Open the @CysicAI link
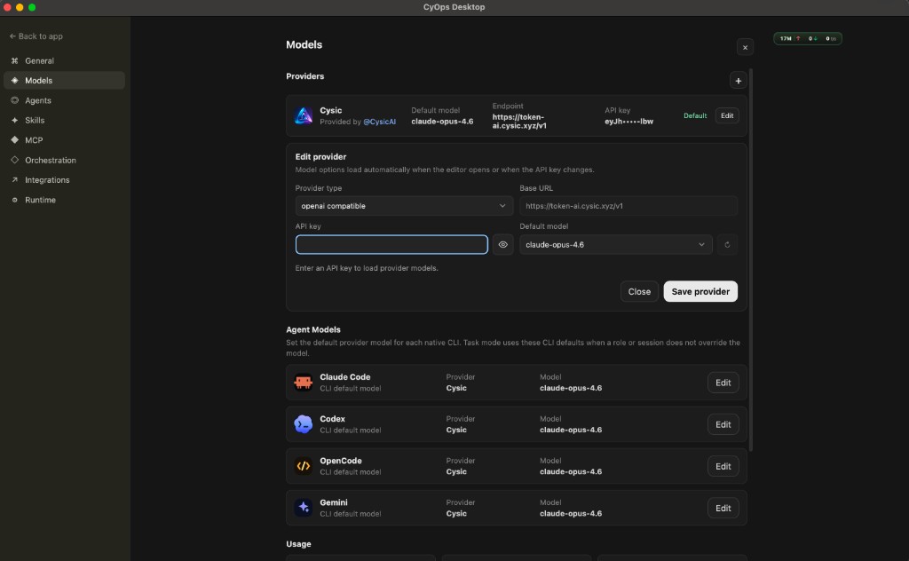The image size is (909, 561). [x=379, y=122]
